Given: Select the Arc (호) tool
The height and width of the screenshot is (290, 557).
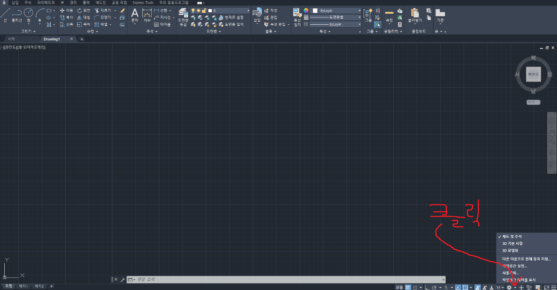Looking at the screenshot, I should pyautogui.click(x=40, y=16).
